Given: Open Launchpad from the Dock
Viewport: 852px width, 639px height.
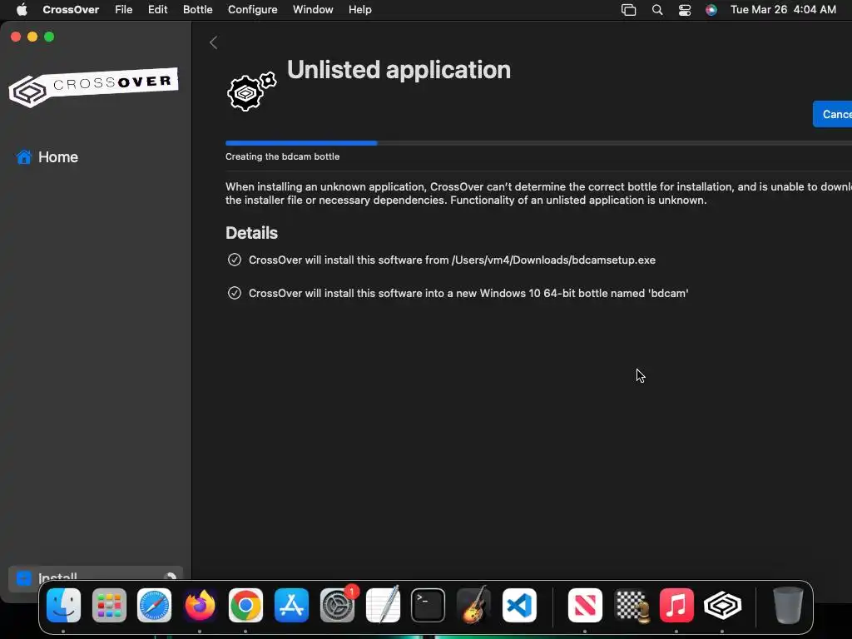Looking at the screenshot, I should (x=109, y=605).
